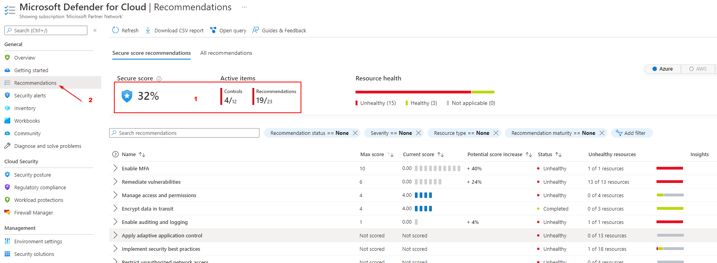Click the Getting started cloud icon

[x=7, y=70]
